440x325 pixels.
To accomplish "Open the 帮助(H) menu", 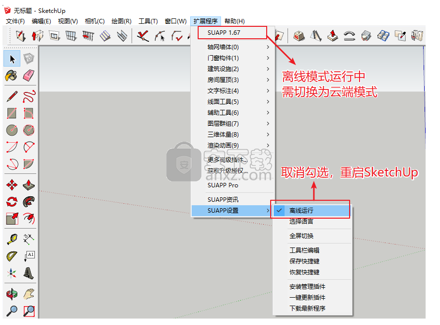I will 234,21.
